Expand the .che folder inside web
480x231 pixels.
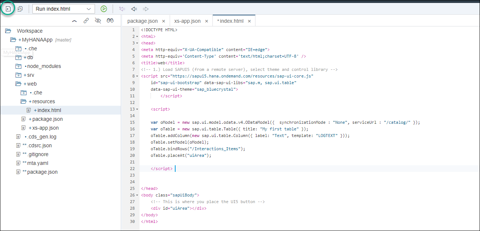coord(24,93)
